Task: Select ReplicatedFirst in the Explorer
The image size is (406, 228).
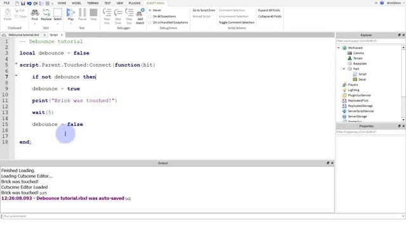Action: 355,101
